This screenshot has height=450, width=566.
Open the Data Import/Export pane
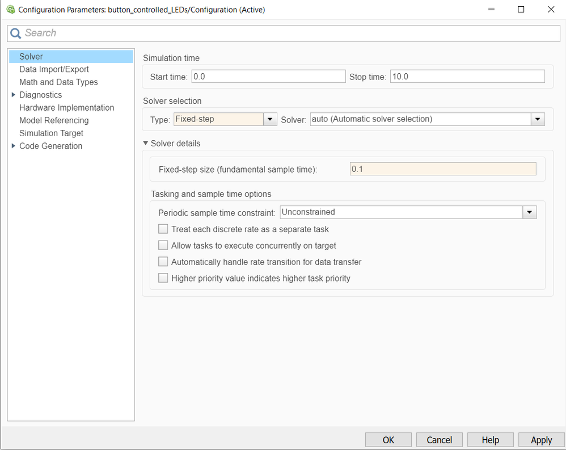(x=54, y=69)
